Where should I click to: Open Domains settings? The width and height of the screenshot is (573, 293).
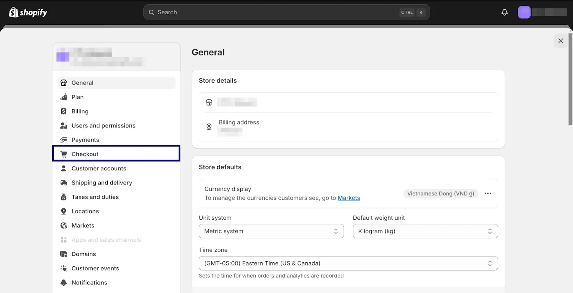click(116, 254)
